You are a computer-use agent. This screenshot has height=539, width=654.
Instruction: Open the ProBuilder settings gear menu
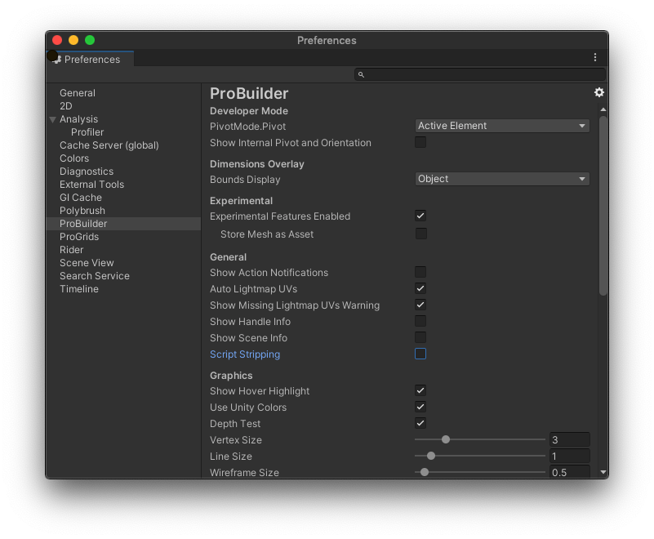pos(598,93)
